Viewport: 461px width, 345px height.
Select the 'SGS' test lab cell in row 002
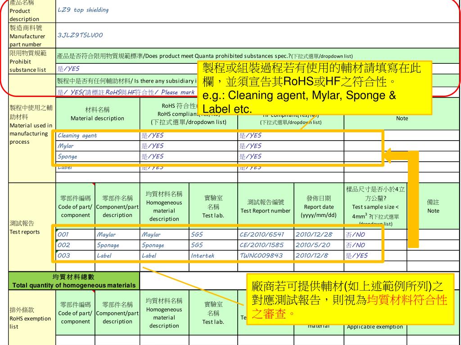pos(213,245)
